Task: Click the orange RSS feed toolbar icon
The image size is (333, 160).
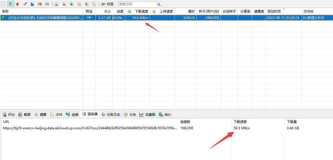Action: pyautogui.click(x=79, y=4)
